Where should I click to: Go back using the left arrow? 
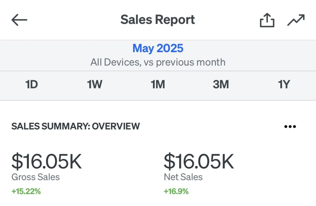[19, 20]
